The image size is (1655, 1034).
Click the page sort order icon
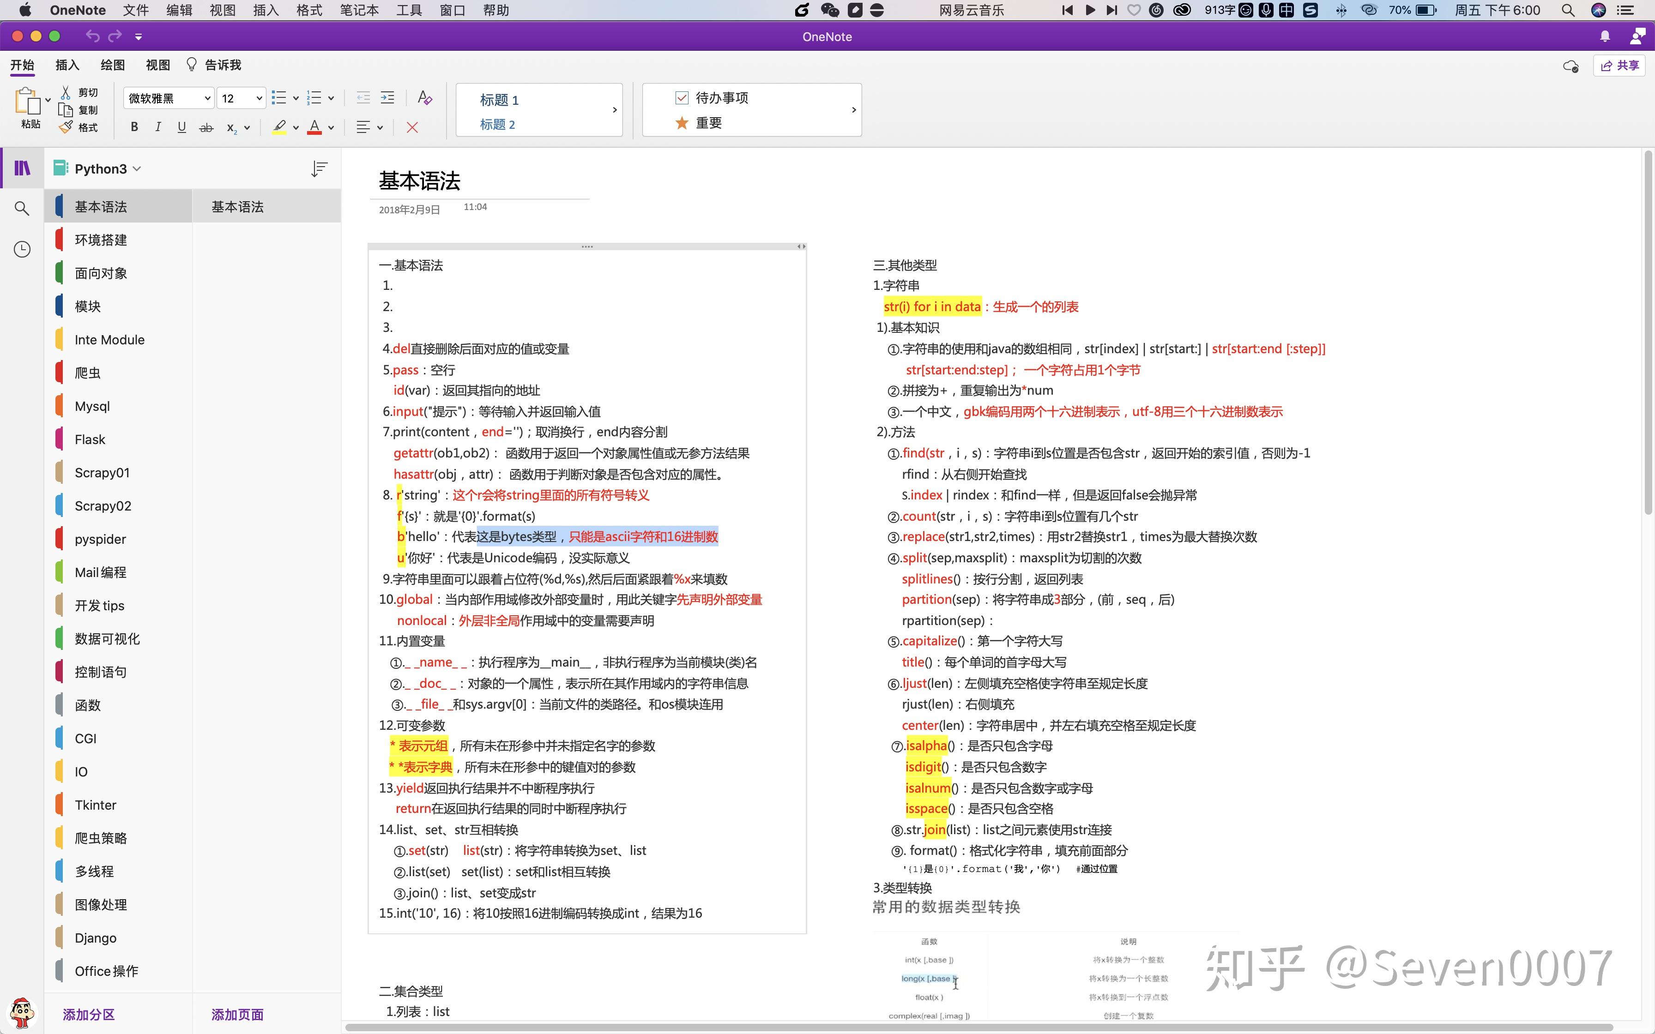(x=319, y=169)
